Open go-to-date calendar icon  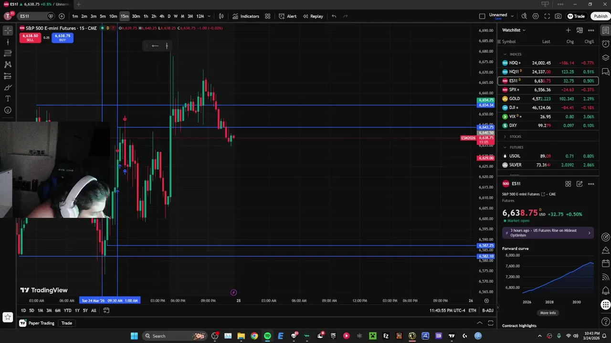point(106,311)
